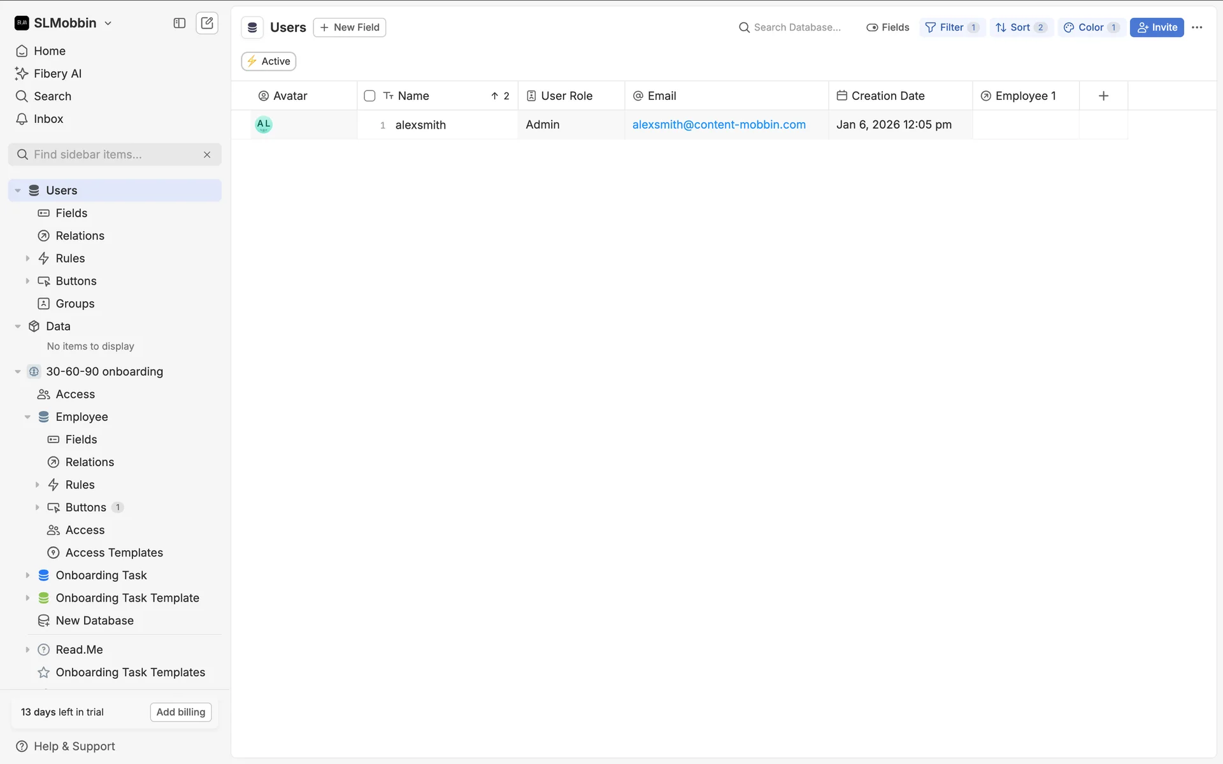Open the Fields visibility toggle in the toolbar
This screenshot has height=764, width=1223.
click(x=888, y=27)
